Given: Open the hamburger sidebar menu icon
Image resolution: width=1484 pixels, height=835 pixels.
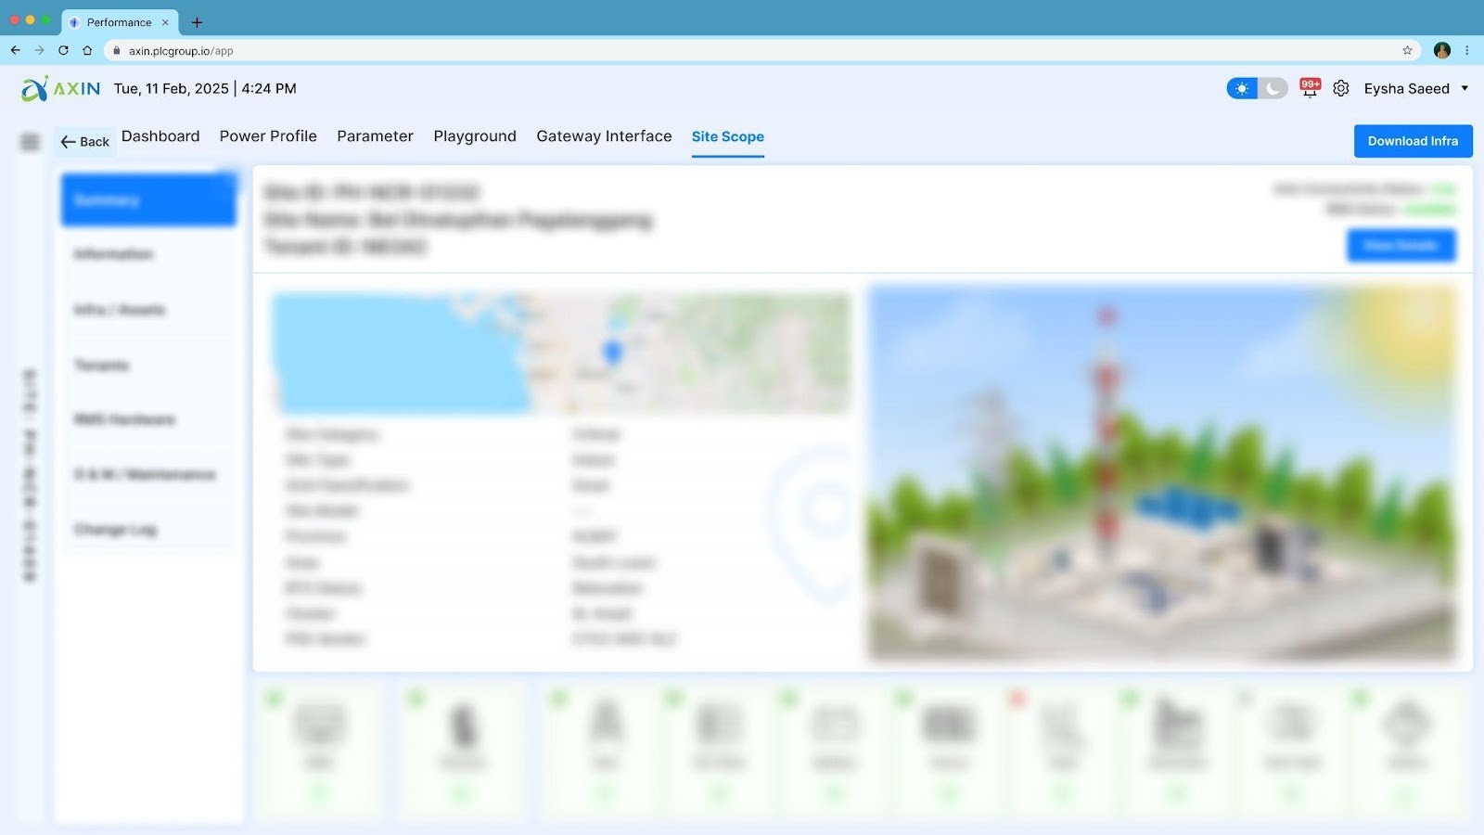Looking at the screenshot, I should (30, 141).
